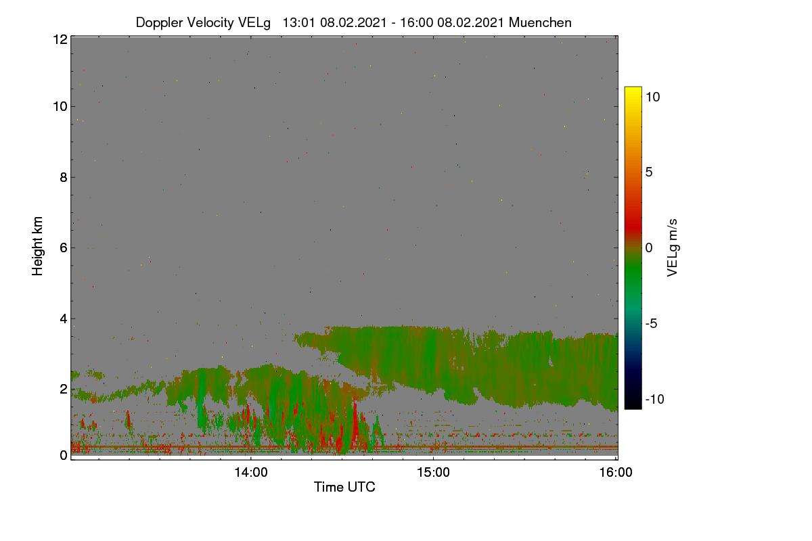Click the 2 km height tick label
This screenshot has width=812, height=541.
(63, 388)
